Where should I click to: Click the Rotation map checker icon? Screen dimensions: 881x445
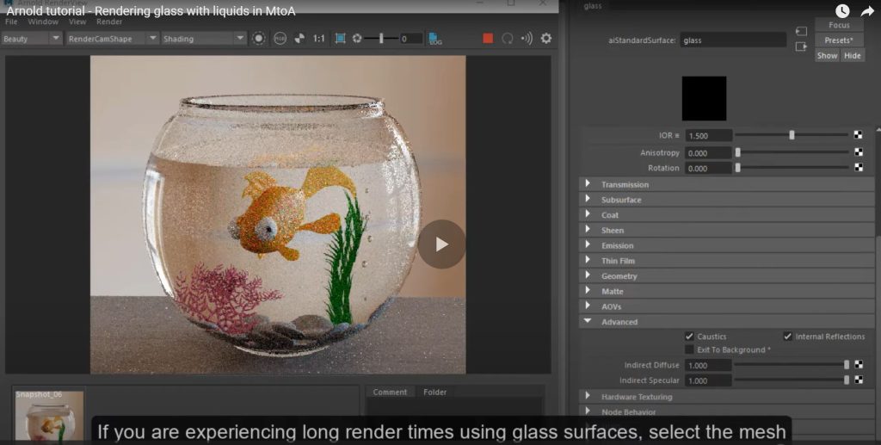click(x=858, y=168)
